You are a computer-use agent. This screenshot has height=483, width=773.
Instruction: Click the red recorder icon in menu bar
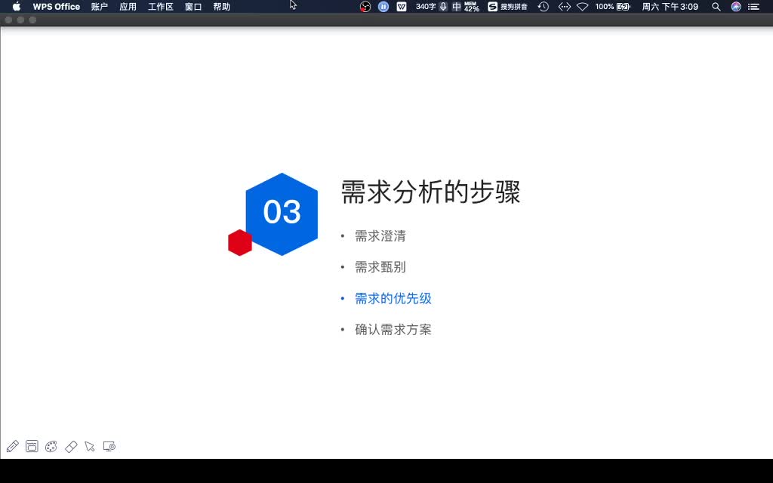[365, 6]
